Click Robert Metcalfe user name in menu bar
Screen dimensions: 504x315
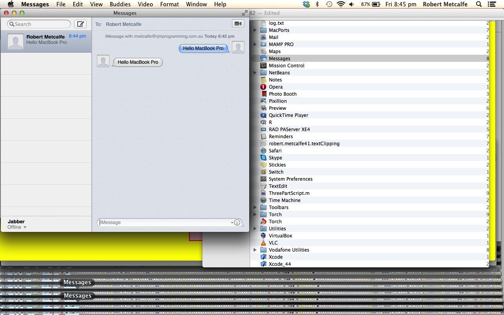(445, 4)
